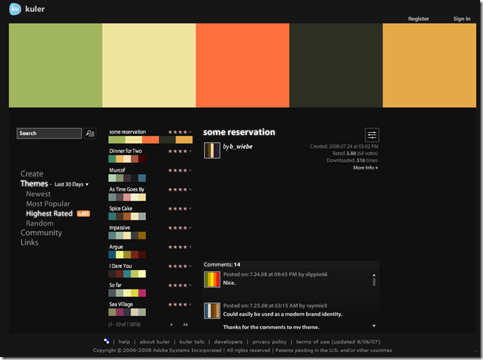Click b_wiebe's author avatar thumbnail
483x360 pixels.
click(212, 150)
